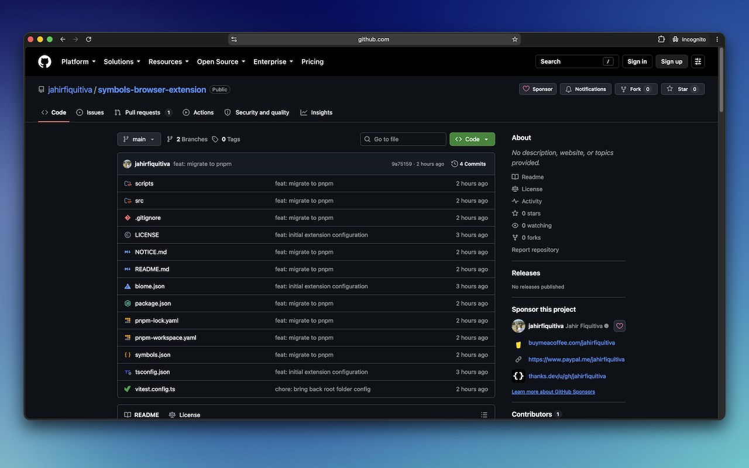Click the heart icon next to Jahir Fiquitiva
The width and height of the screenshot is (749, 468).
click(x=620, y=326)
